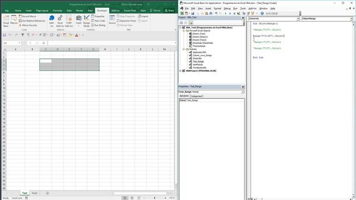Switch to Normal view in Excel status bar
This screenshot has height=200, width=356.
click(125, 198)
